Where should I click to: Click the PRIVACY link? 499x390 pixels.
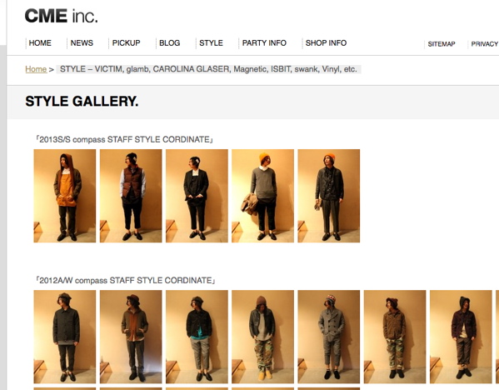485,44
